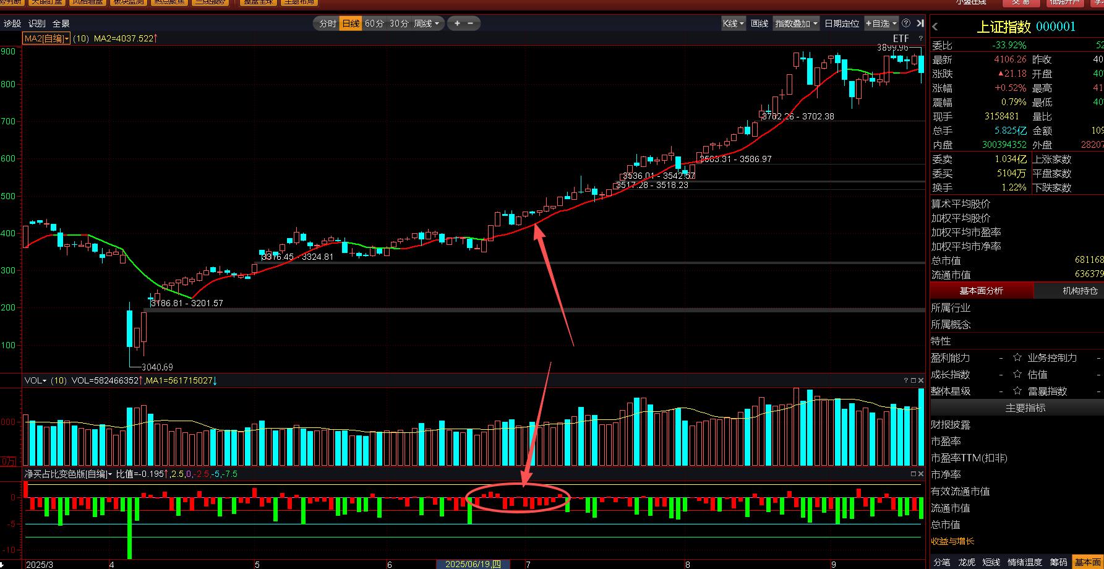Click the 日期定位 button
Image resolution: width=1104 pixels, height=569 pixels.
pos(842,24)
